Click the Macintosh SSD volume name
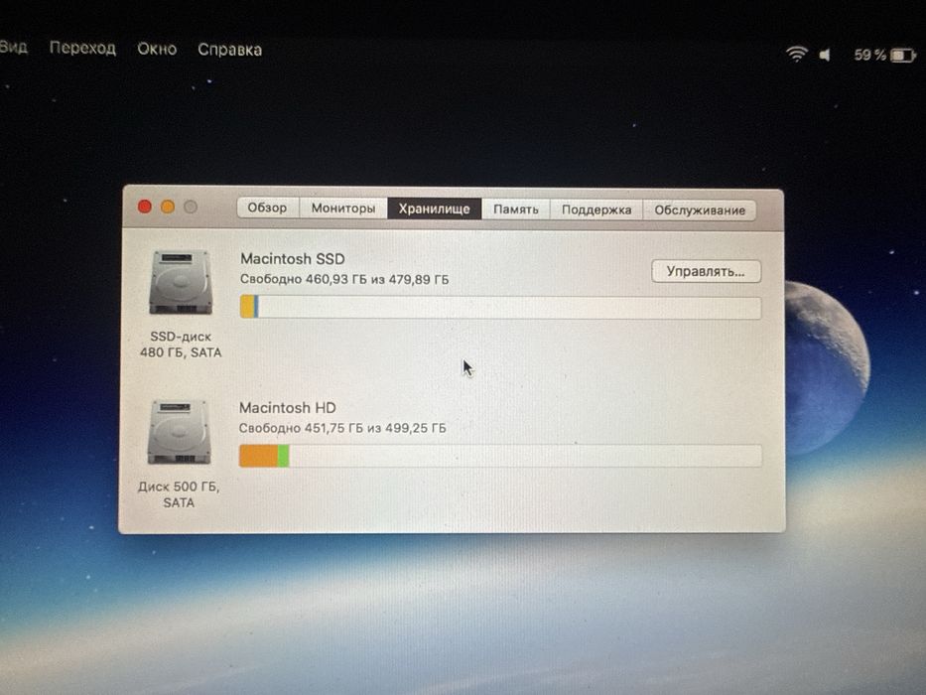Screen dimensions: 926x695 pyautogui.click(x=293, y=259)
